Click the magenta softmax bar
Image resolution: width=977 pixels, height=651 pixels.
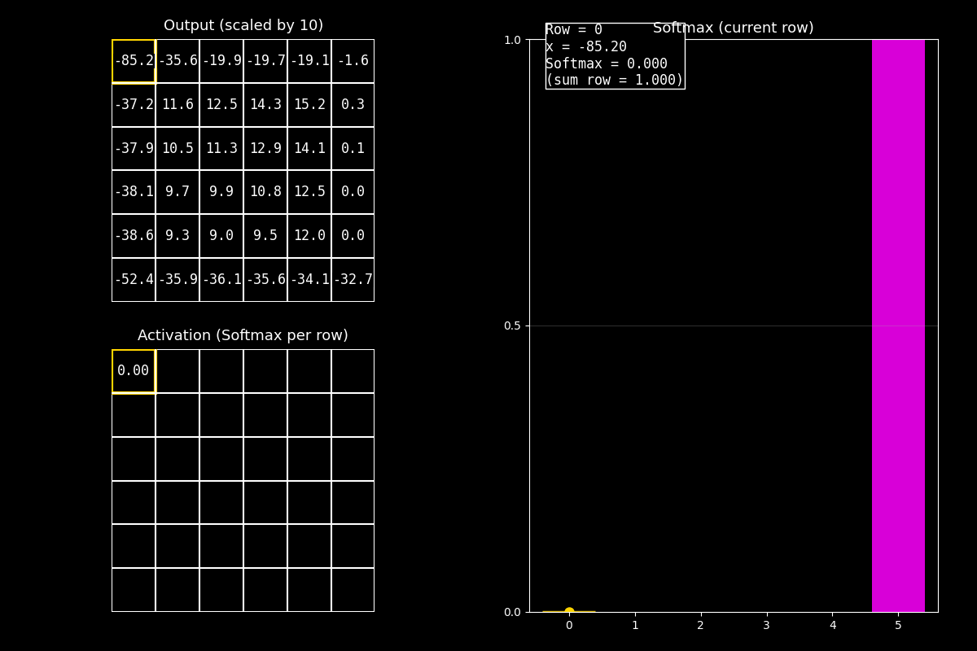click(898, 325)
